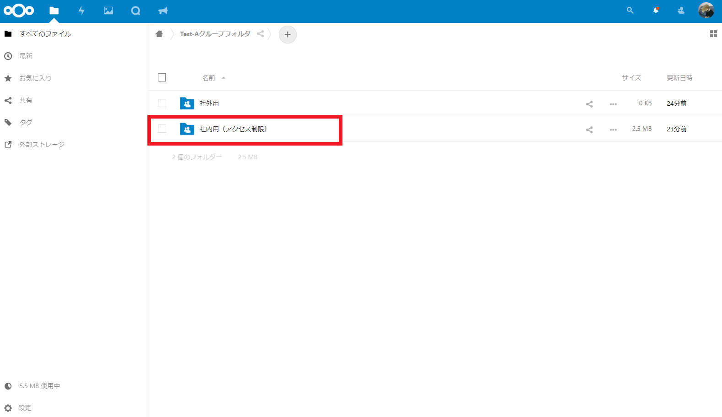
Task: Open the 社外用 folder icon
Action: tap(187, 103)
